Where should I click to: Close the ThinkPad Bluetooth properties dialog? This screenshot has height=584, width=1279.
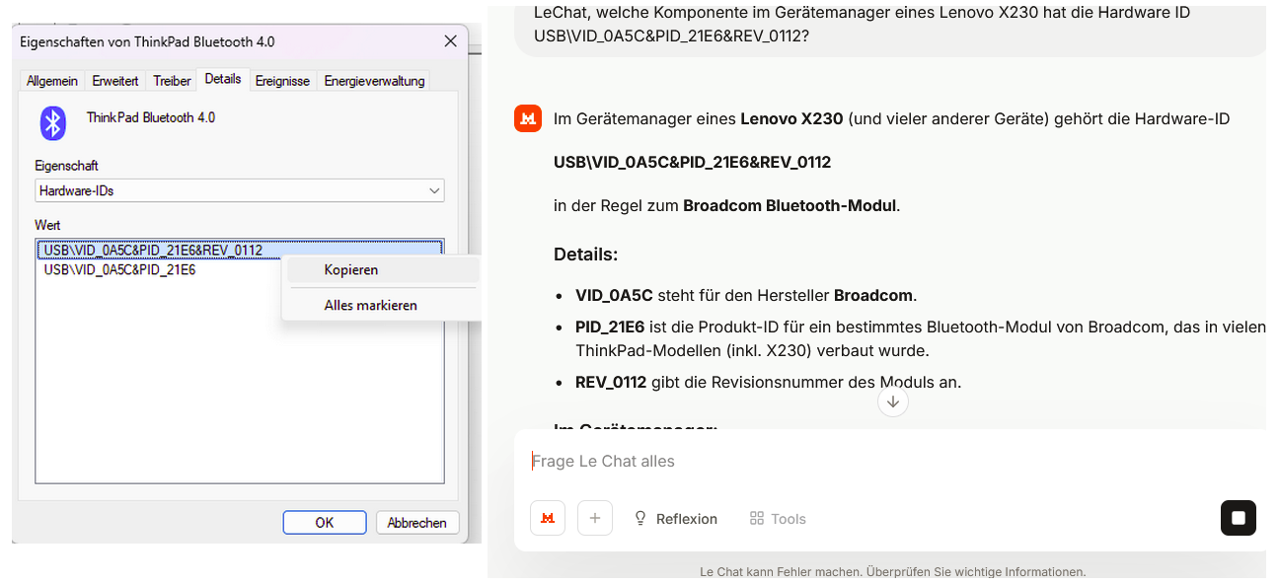tap(450, 41)
